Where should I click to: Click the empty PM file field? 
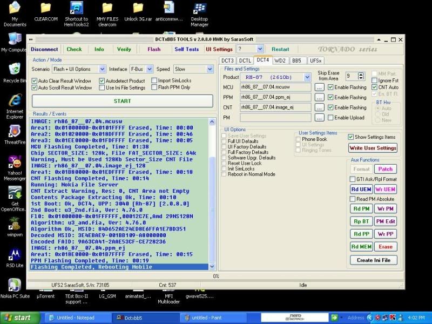pos(275,118)
